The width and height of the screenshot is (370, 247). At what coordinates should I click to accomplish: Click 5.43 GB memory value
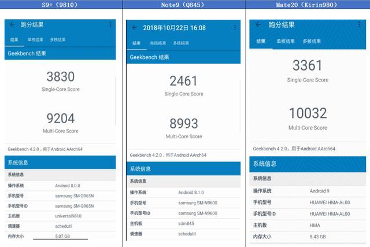pyautogui.click(x=317, y=237)
